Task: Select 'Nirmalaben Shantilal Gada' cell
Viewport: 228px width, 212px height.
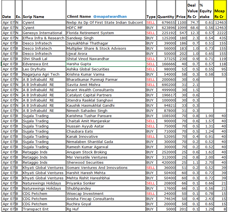Action: tap(106, 142)
